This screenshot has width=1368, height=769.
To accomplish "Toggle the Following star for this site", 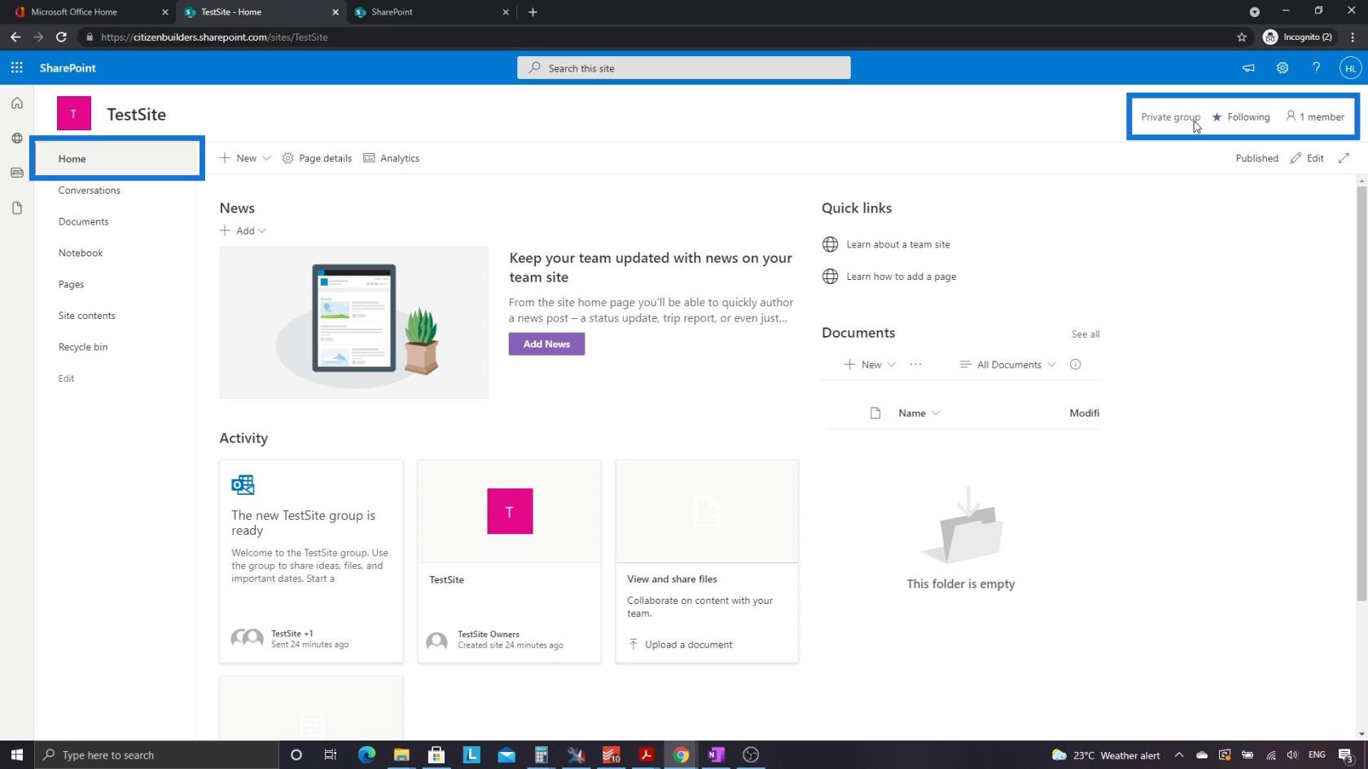I will click(1241, 117).
